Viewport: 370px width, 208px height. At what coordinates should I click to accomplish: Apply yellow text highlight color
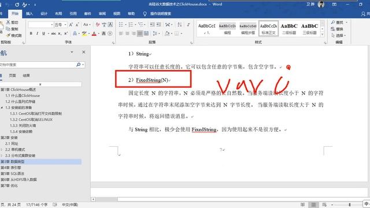(x=84, y=34)
